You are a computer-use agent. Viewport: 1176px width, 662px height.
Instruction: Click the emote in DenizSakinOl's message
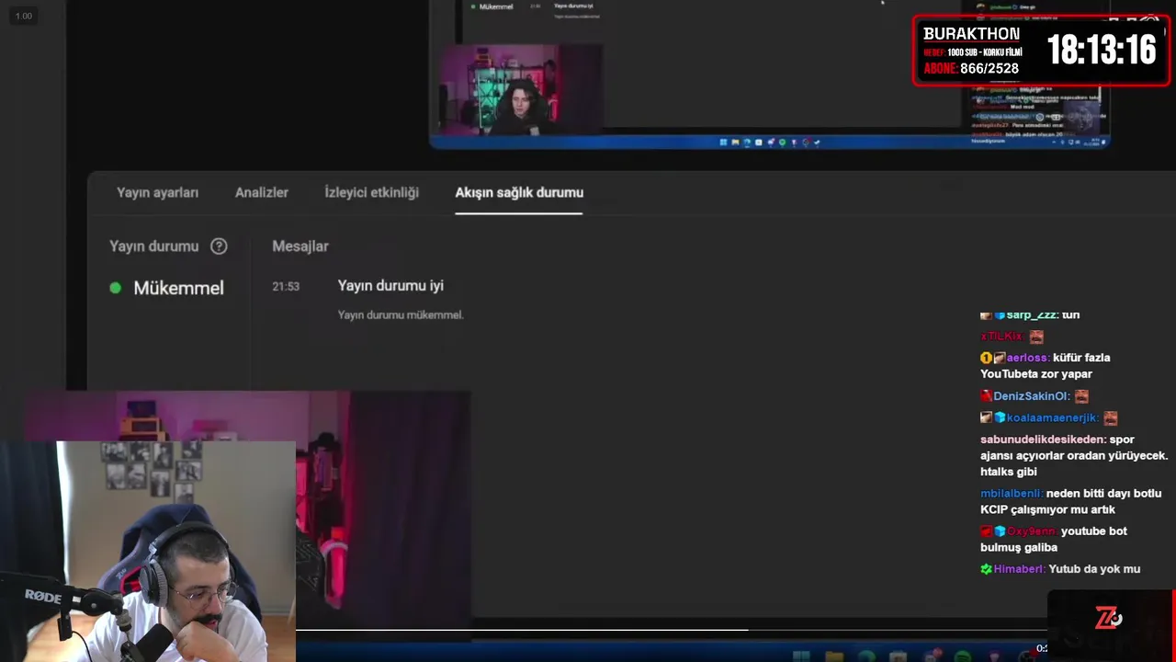[1081, 396]
